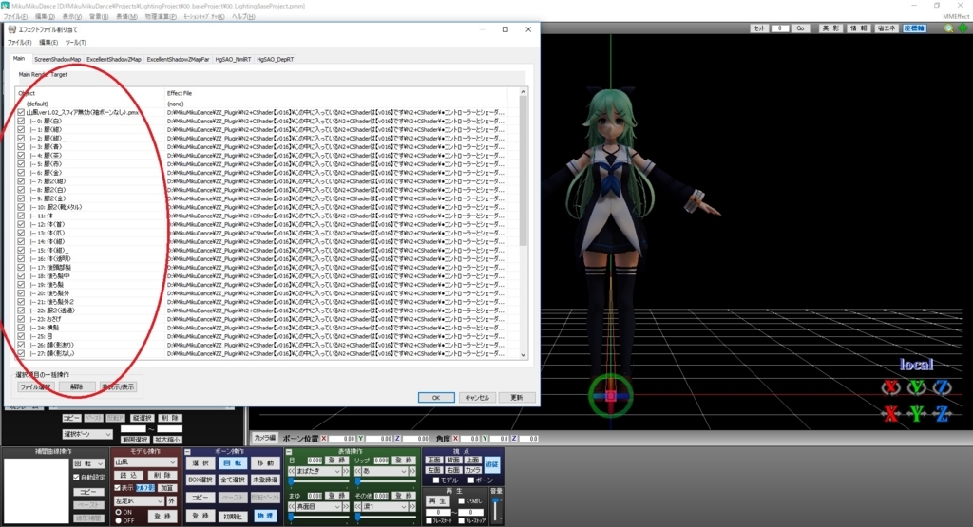
Task: Click frame number field beside セット button
Action: tap(779, 28)
